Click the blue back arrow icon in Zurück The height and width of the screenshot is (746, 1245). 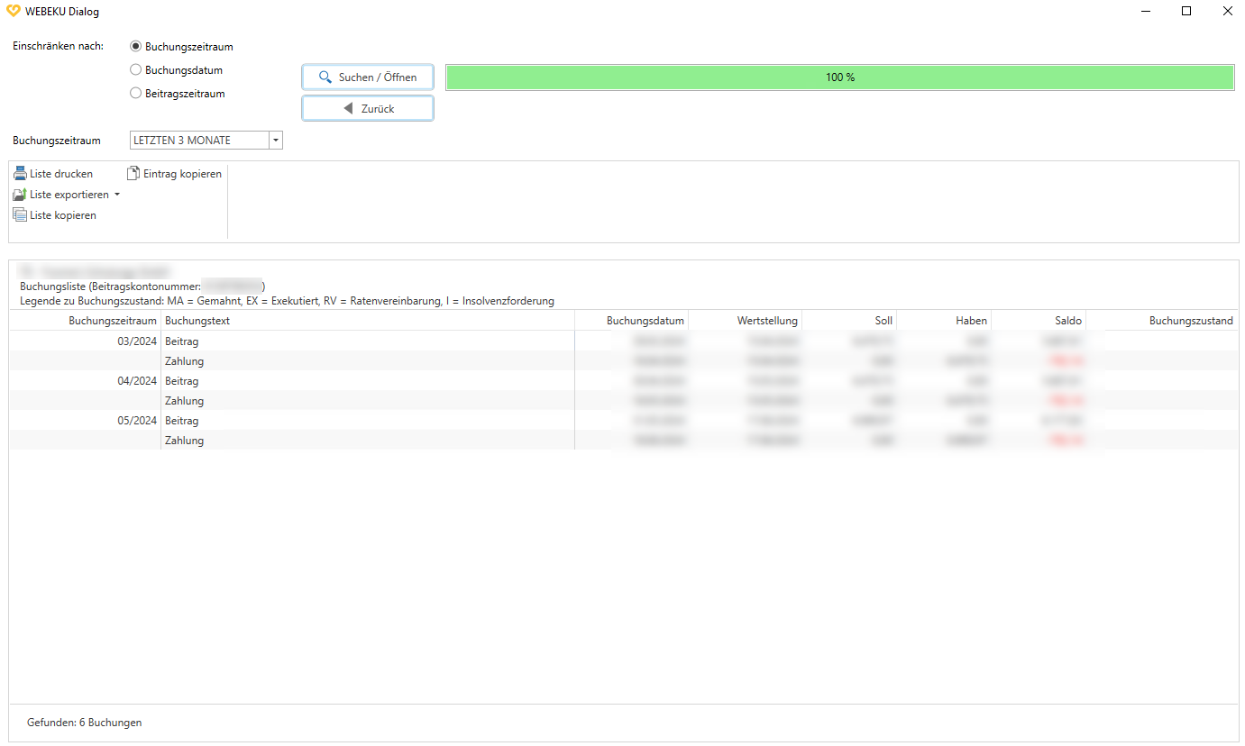point(348,107)
